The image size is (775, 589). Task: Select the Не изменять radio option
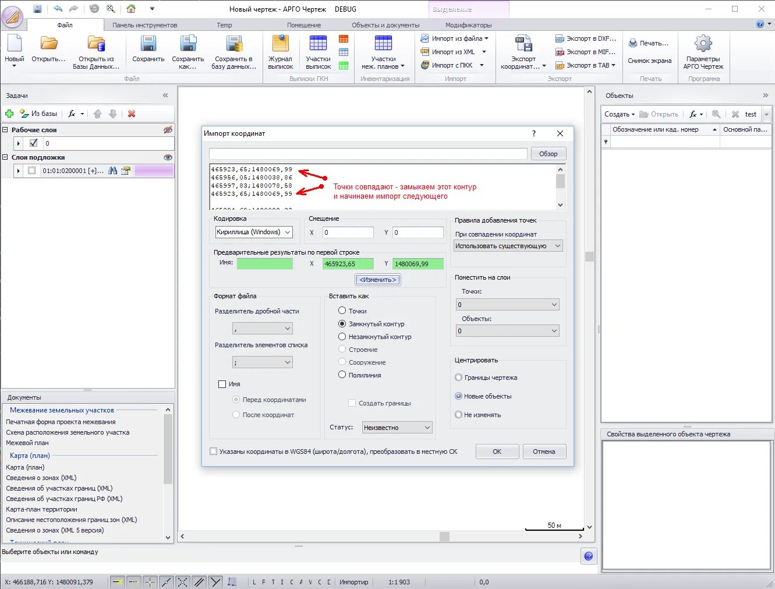459,415
